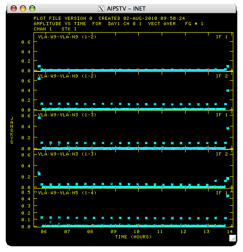
Task: Click the red close window button
Action: [x=14, y=8]
